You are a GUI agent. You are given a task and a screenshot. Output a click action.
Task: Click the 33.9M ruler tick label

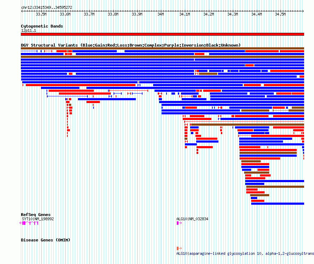click(x=137, y=14)
